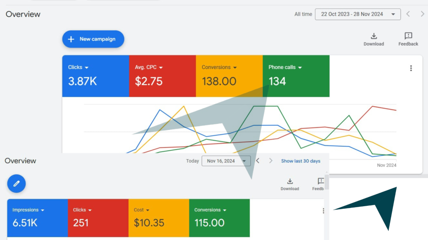Click the Nov 2024 chart axis label

(x=387, y=165)
